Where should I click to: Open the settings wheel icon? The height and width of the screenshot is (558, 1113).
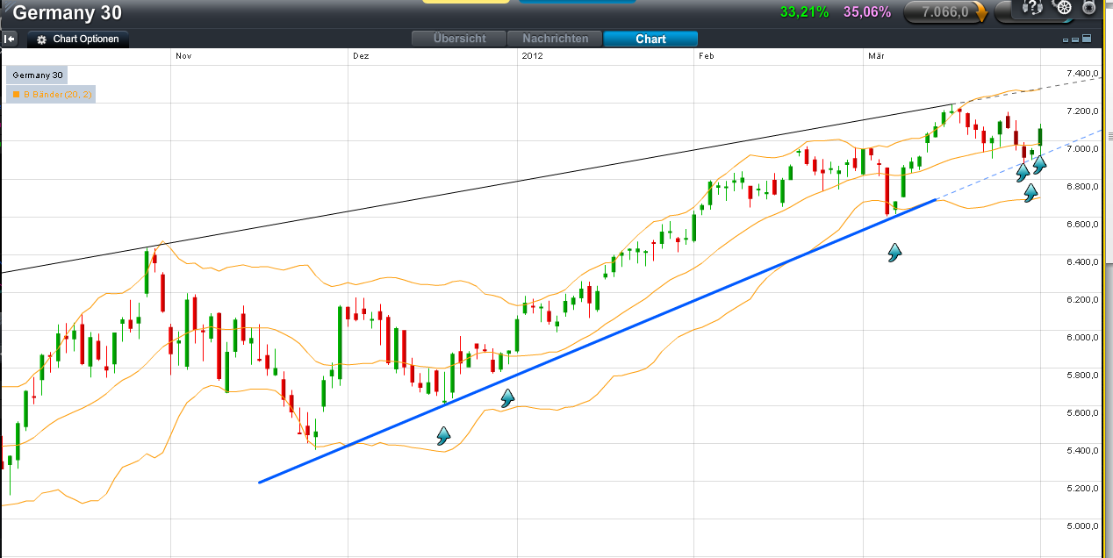click(x=1062, y=9)
